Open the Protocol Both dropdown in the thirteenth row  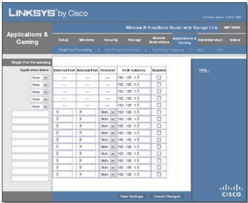pos(108,161)
